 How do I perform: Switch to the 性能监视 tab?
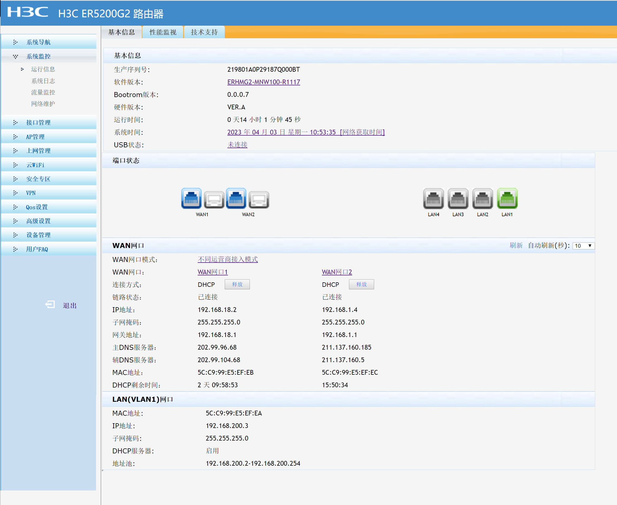pos(163,32)
